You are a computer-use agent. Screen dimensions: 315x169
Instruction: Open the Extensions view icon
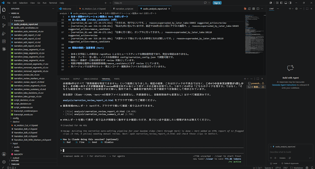4,41
